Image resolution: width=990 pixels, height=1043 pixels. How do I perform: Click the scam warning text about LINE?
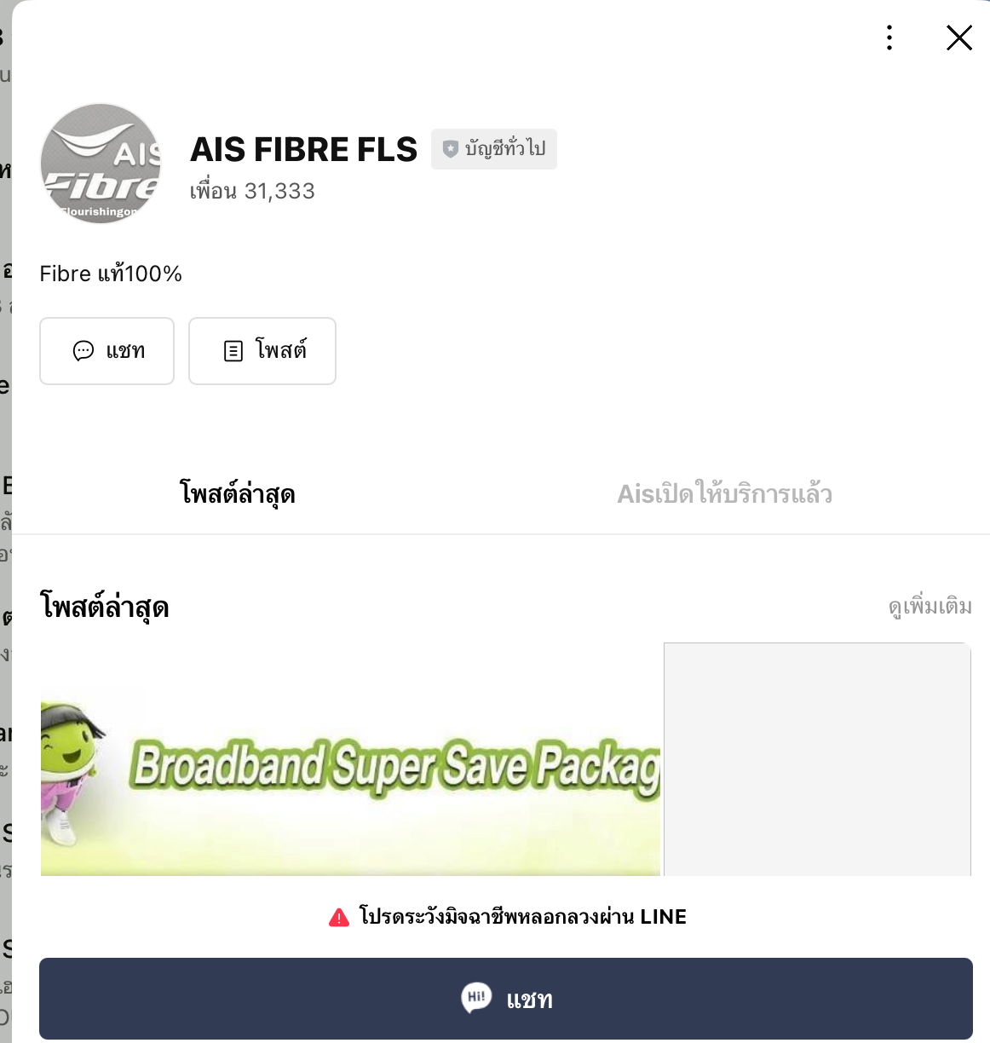click(x=523, y=917)
